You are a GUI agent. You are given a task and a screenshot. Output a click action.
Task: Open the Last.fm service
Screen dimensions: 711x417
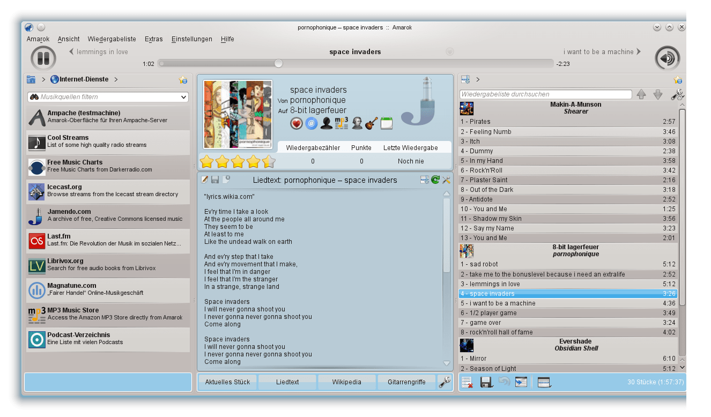click(109, 241)
